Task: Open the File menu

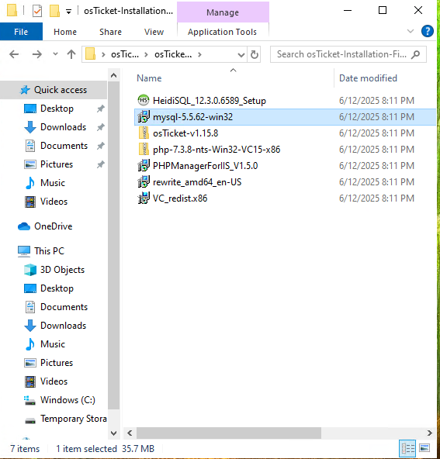Action: pyautogui.click(x=21, y=32)
